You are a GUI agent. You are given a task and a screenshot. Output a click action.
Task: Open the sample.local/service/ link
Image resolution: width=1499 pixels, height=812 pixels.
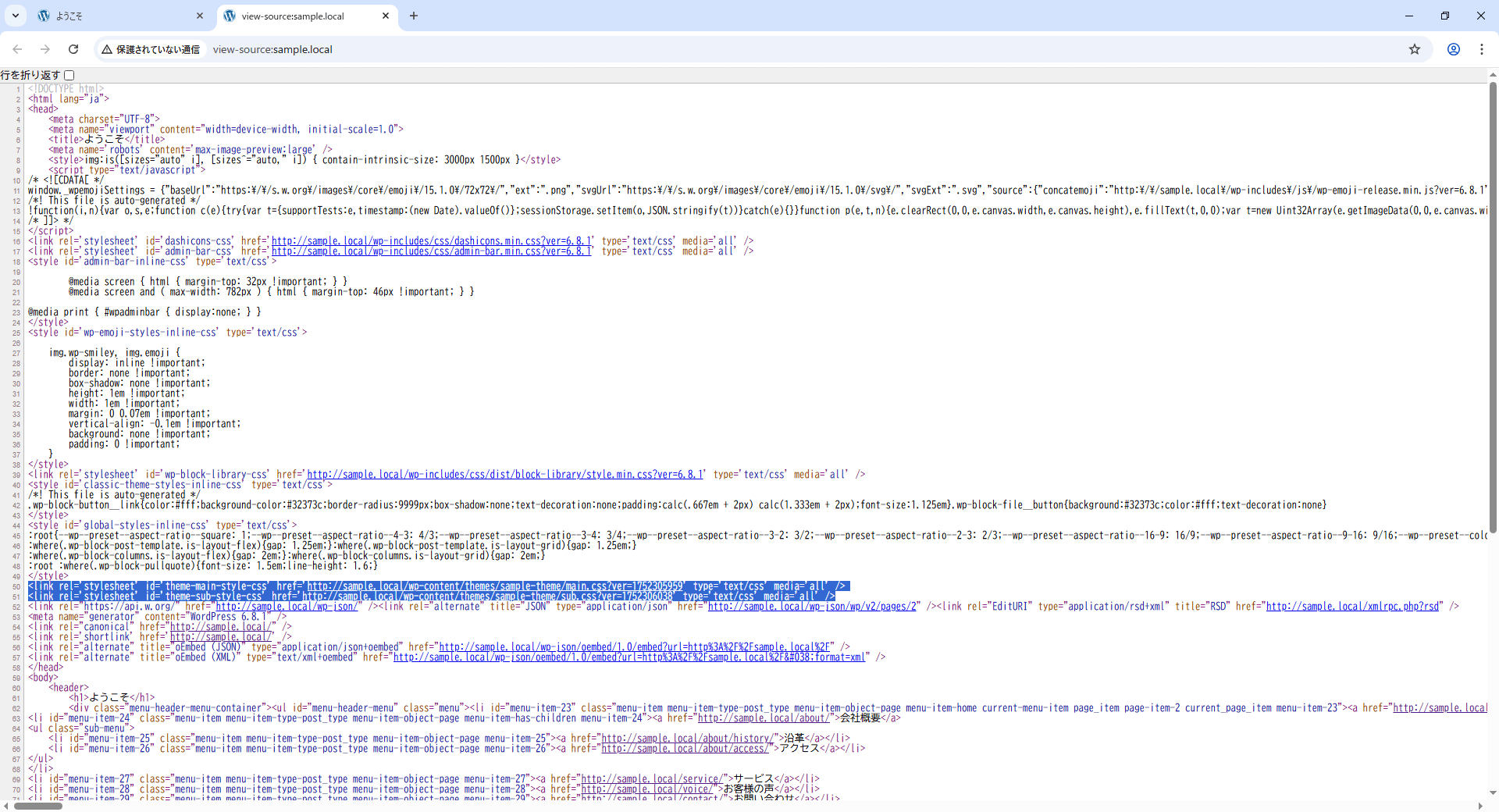[x=652, y=779]
